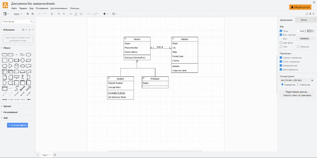Image resolution: width=317 pixels, height=158 pixels.
Task: Switch to the Стиль tab
Action: click(304, 20)
